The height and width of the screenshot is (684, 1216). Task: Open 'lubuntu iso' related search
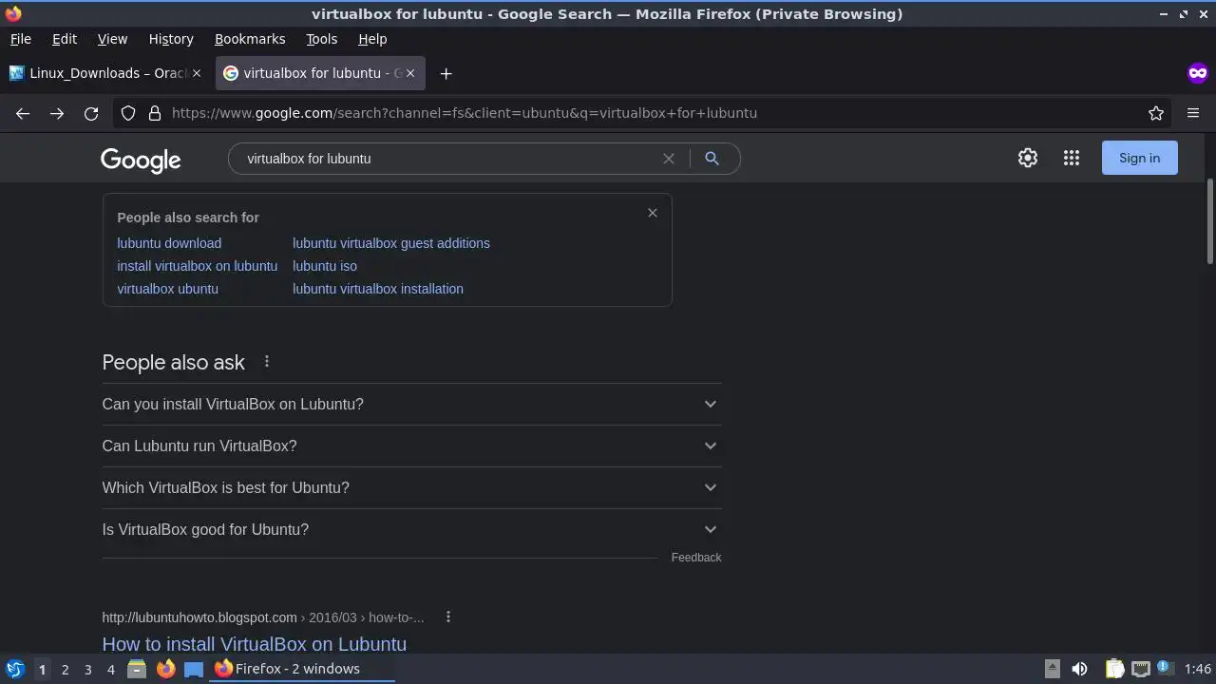(x=325, y=266)
